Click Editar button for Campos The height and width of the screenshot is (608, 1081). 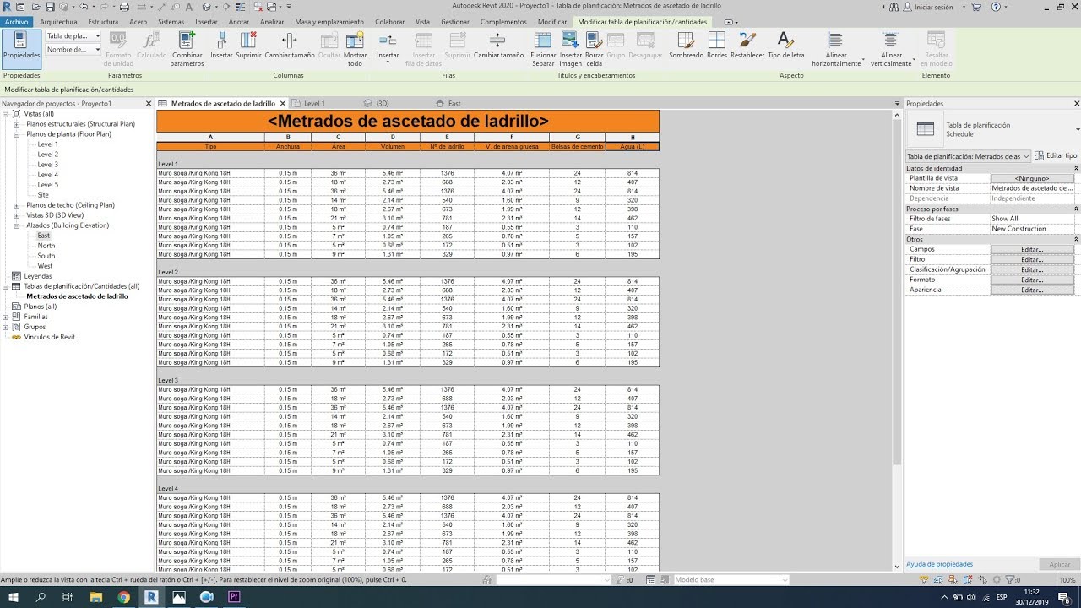click(1032, 249)
